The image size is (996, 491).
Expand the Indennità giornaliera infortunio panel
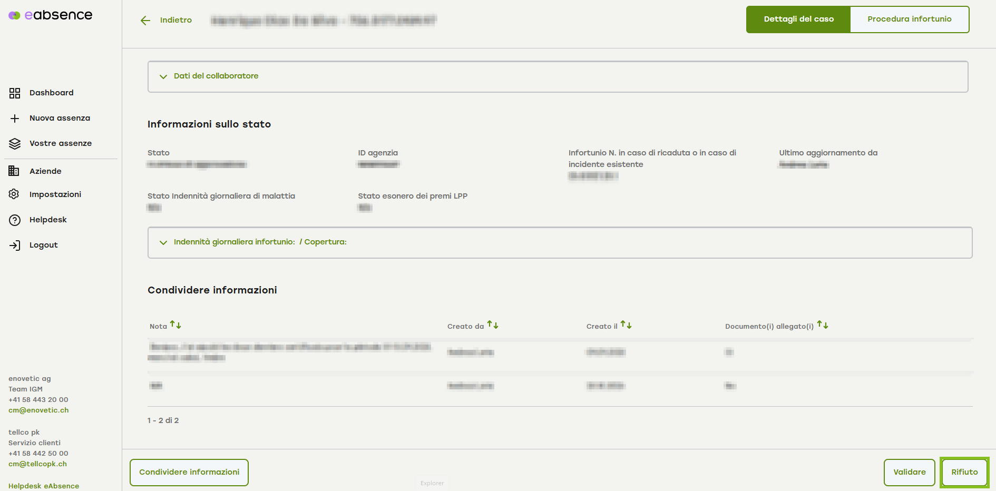tap(163, 242)
